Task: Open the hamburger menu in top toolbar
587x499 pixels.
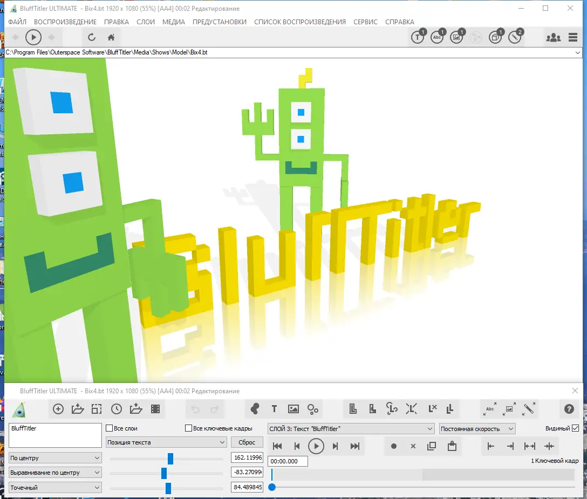Action: point(573,37)
